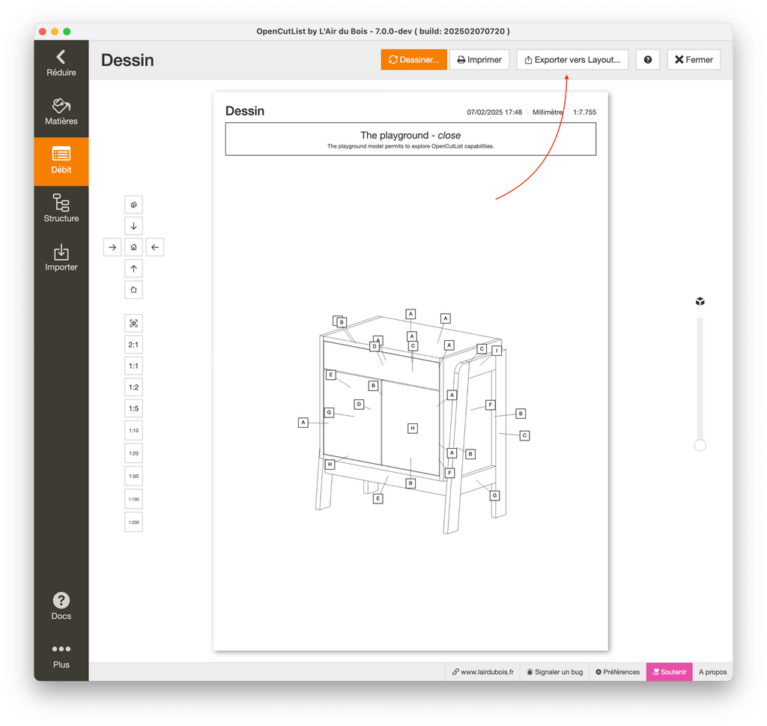This screenshot has width=767, height=726.
Task: Open Préférences in the footer
Action: 617,672
